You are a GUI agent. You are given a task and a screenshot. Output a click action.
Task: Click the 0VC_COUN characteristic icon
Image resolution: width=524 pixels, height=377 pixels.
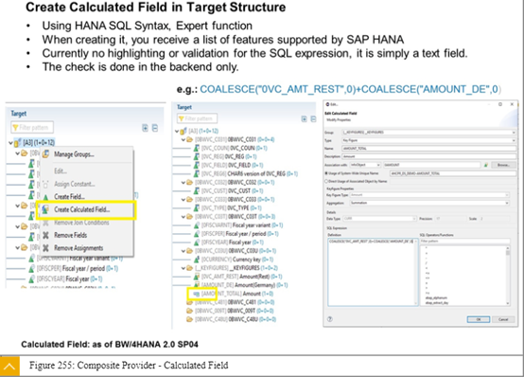[x=197, y=148]
